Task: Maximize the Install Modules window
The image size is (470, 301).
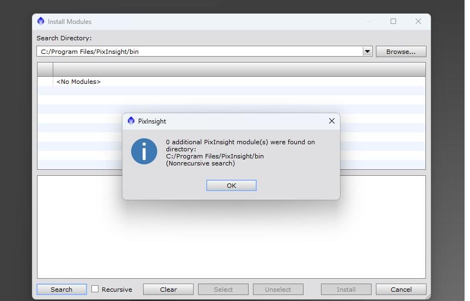Action: pos(393,21)
